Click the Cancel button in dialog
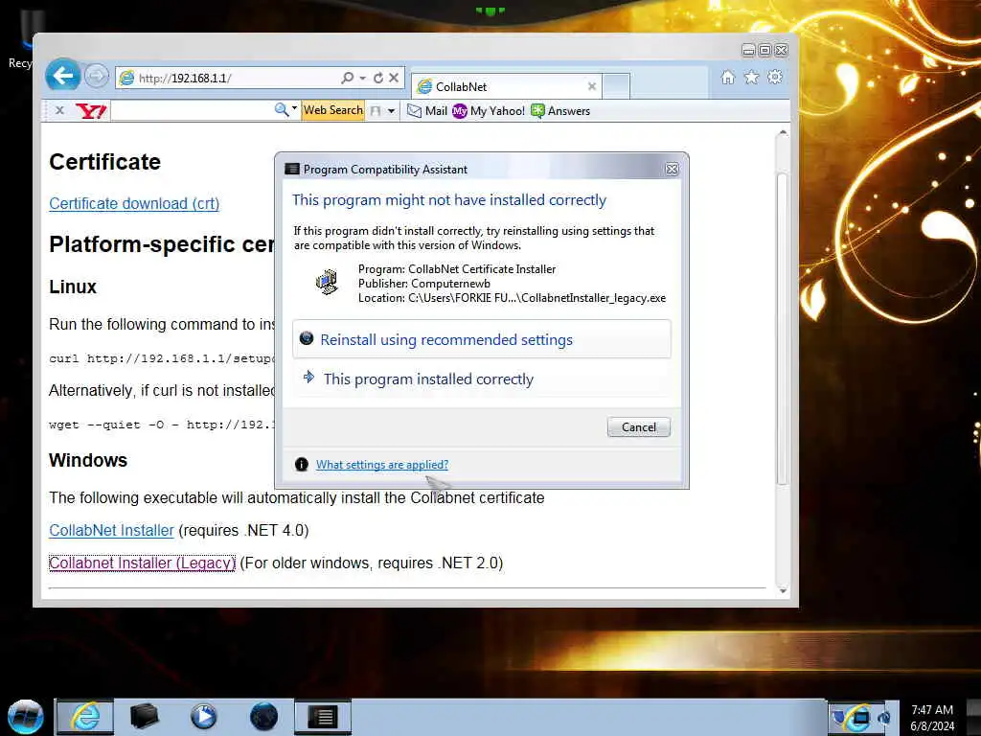 pyautogui.click(x=639, y=426)
